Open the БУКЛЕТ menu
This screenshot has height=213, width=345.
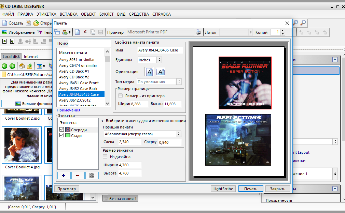pos(107,14)
